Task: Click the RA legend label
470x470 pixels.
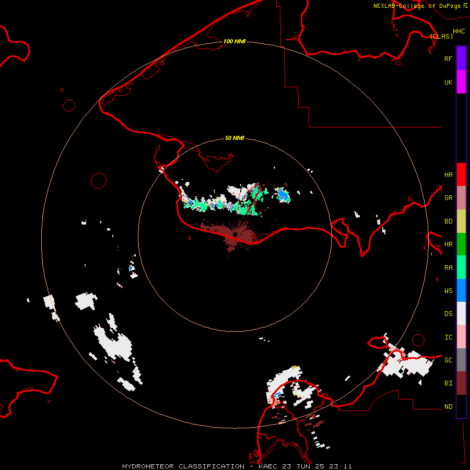Action: tap(448, 268)
